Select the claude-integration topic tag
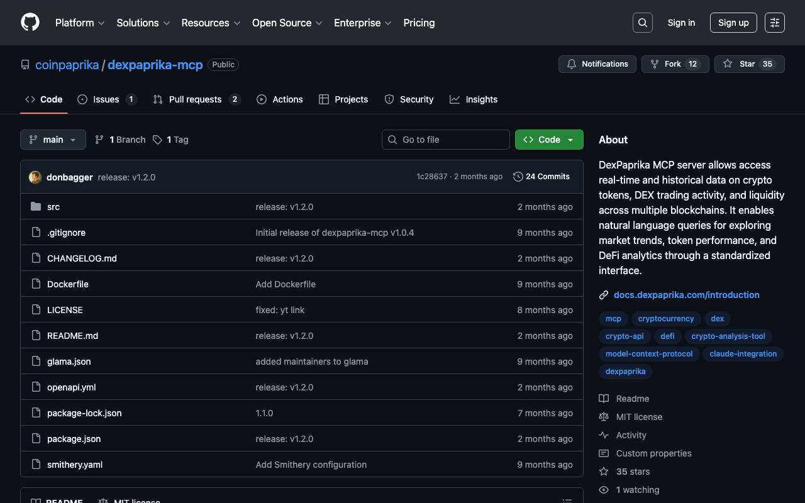805x503 pixels. [743, 354]
